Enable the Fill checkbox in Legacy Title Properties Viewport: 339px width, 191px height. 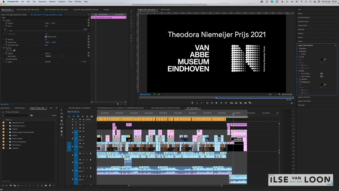click(x=300, y=57)
